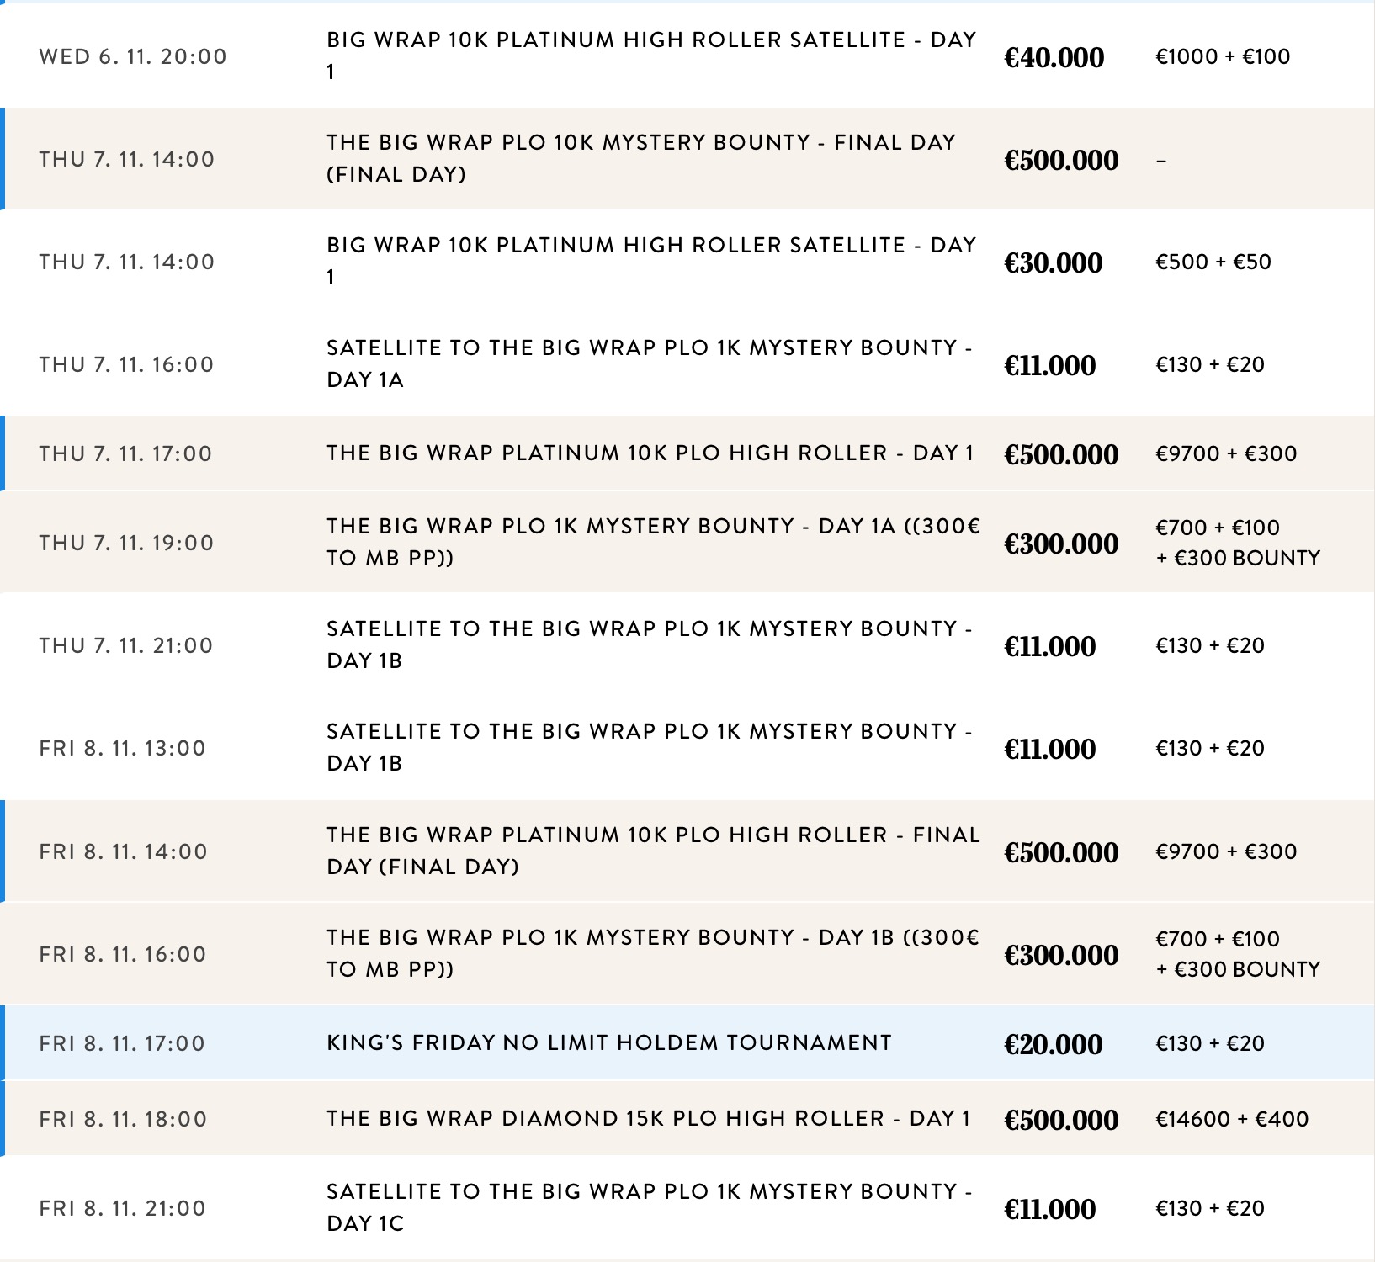Click the €14600 + €400 buy-in

tap(1232, 1119)
